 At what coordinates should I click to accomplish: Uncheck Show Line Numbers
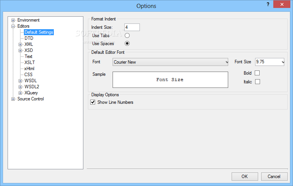pyautogui.click(x=93, y=102)
